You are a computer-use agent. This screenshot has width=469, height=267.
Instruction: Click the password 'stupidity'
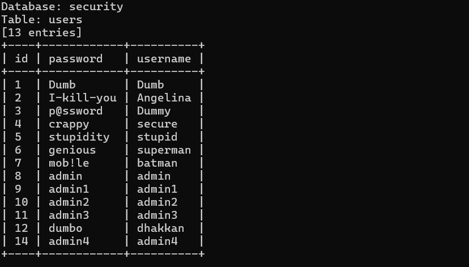[x=79, y=137]
